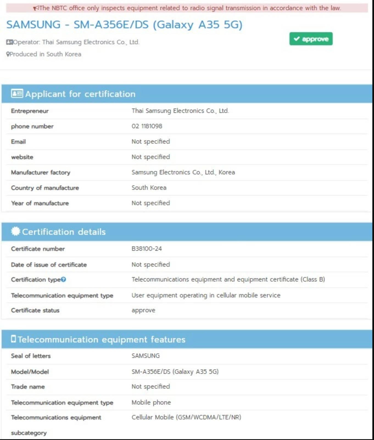Click the Samsung Electronics Co., Ltd., Korea factory value
The height and width of the screenshot is (440, 374).
click(183, 172)
